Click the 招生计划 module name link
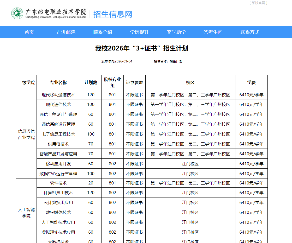The height and width of the screenshot is (243, 292). [x=176, y=61]
